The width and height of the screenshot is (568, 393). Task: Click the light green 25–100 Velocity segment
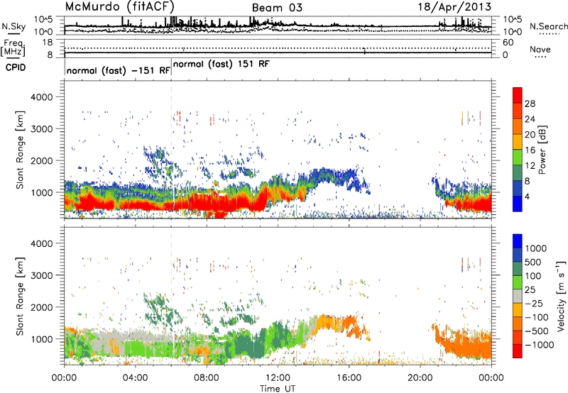(x=518, y=282)
